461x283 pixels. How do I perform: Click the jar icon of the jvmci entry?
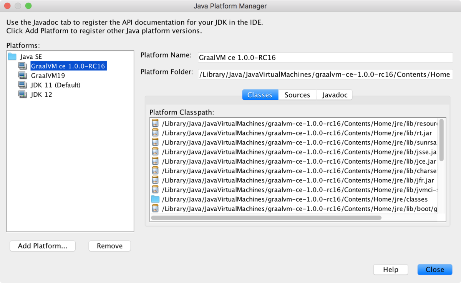click(x=155, y=189)
